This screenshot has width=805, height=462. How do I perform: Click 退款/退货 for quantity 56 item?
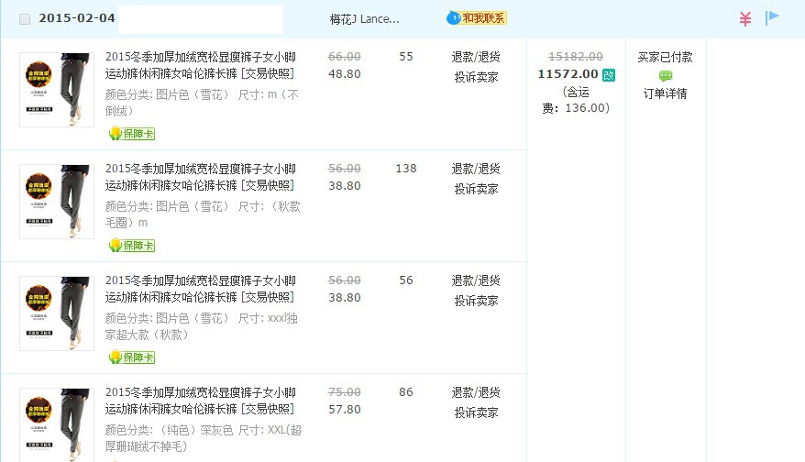pos(476,280)
